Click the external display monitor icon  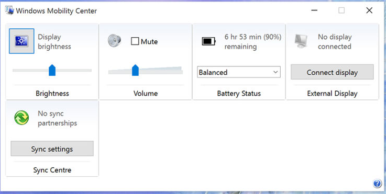301,41
